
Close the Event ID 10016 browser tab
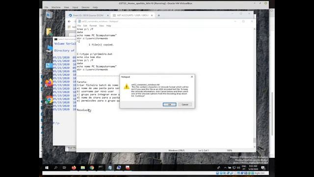click(108, 15)
